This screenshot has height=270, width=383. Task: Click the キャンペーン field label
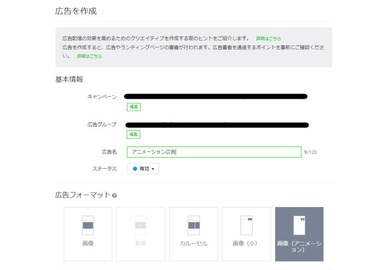tap(102, 97)
